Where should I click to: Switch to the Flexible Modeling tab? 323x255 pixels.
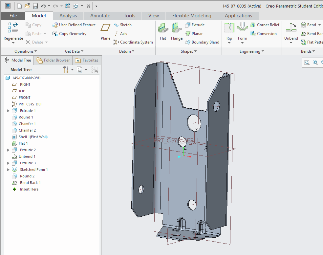coord(191,15)
